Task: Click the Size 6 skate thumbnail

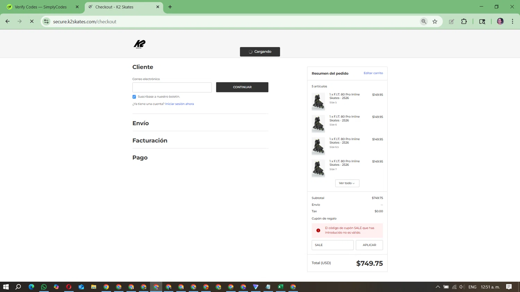Action: click(x=318, y=124)
